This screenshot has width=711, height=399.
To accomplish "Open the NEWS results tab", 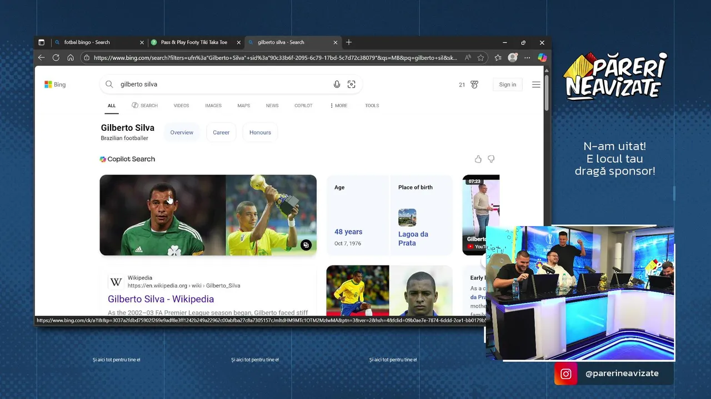I will [x=272, y=105].
